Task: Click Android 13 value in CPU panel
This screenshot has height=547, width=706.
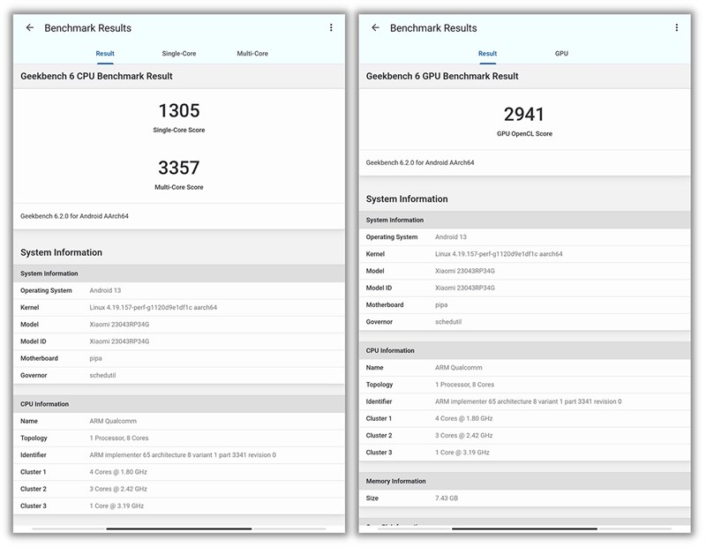Action: click(105, 290)
